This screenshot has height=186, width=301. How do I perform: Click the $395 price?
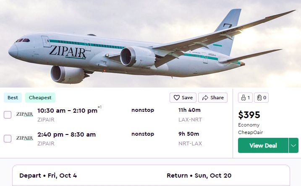coord(249,115)
